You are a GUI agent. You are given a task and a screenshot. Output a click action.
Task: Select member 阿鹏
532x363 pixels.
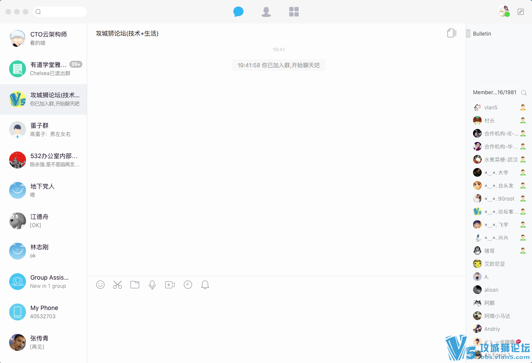pos(499,303)
